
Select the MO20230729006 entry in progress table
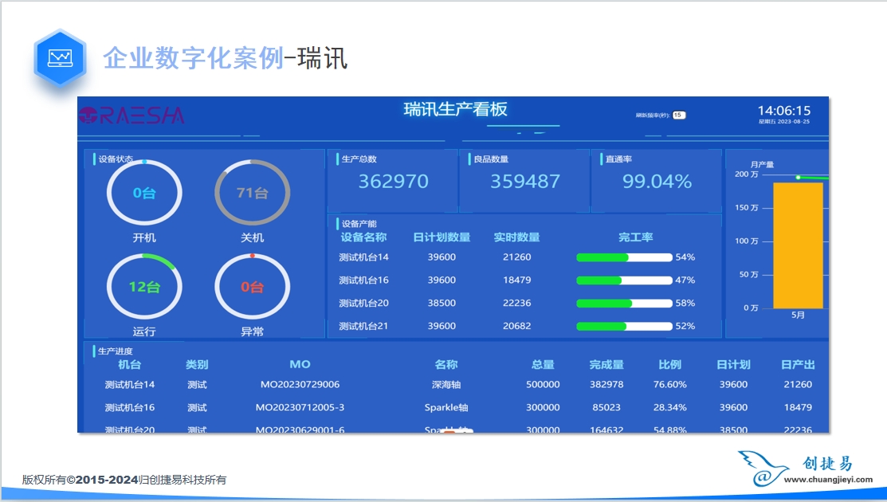(x=300, y=385)
